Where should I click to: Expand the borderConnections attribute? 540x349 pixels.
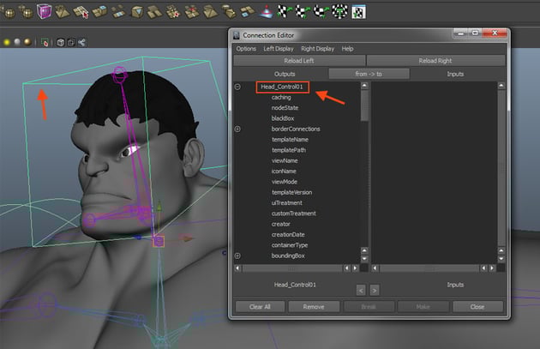click(x=237, y=129)
